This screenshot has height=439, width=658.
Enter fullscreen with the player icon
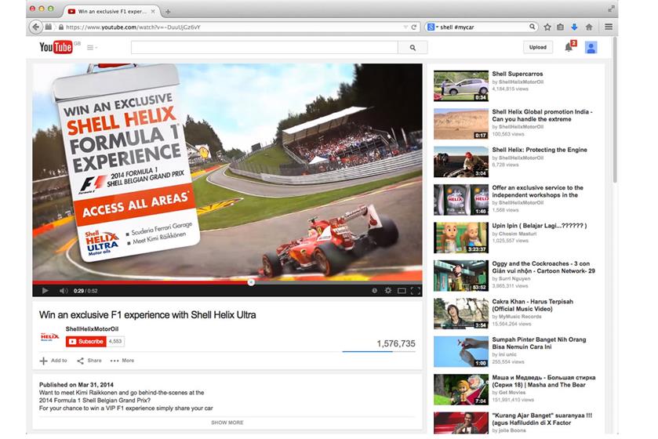[x=416, y=290]
